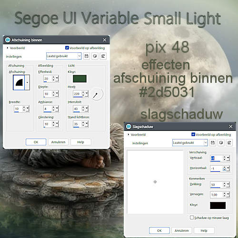Click Verticaal spinner arrows
This screenshot has width=238, height=238.
pos(224,158)
